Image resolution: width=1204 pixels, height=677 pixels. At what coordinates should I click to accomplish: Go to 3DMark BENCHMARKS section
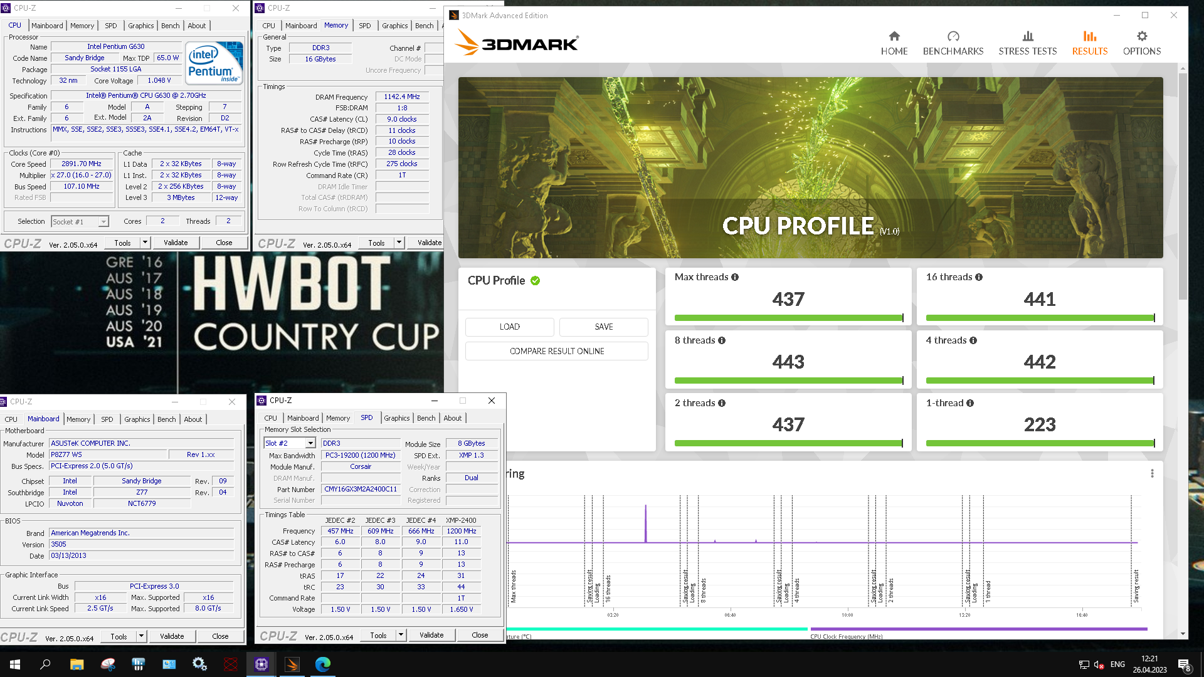coord(953,43)
